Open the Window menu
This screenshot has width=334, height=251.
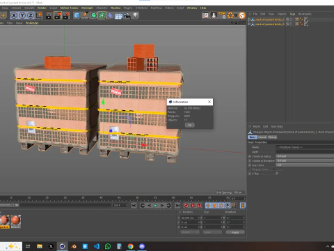point(192,8)
